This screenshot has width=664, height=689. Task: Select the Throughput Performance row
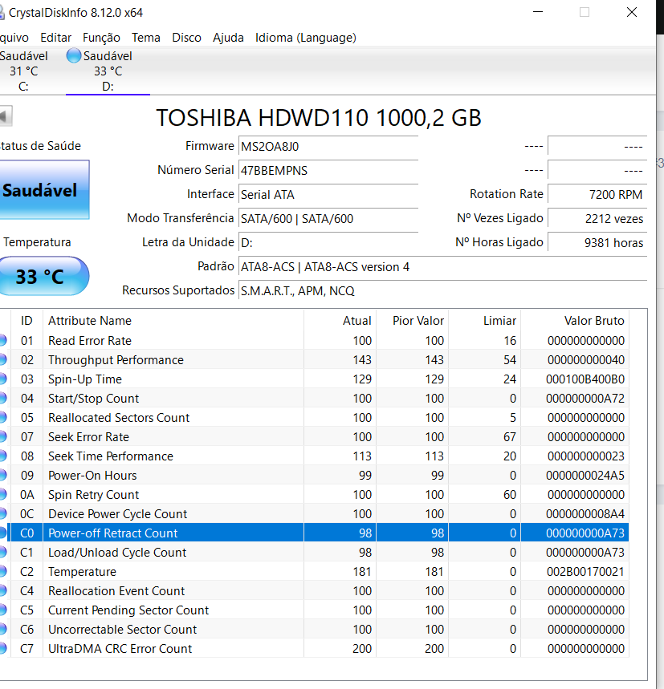(x=315, y=360)
